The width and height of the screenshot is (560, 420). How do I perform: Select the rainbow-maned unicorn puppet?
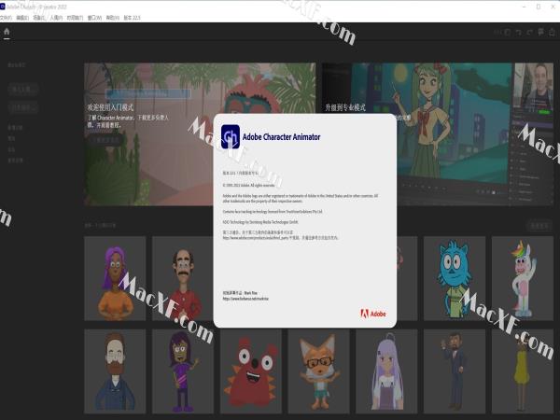point(523,278)
